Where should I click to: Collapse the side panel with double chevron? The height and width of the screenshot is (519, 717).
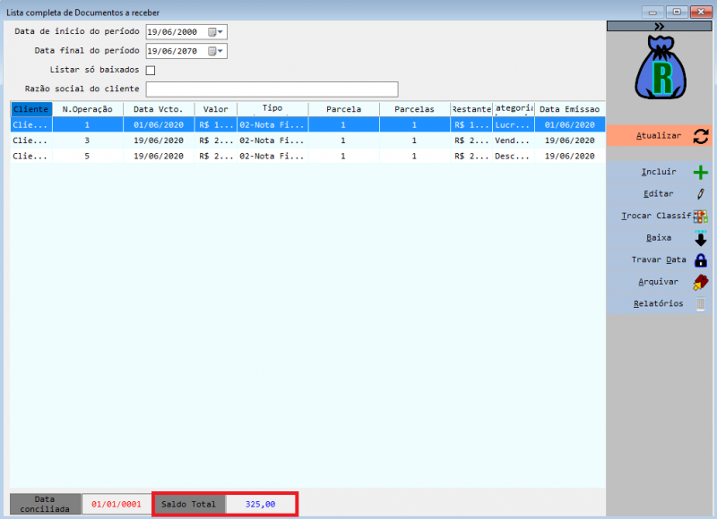pos(659,27)
